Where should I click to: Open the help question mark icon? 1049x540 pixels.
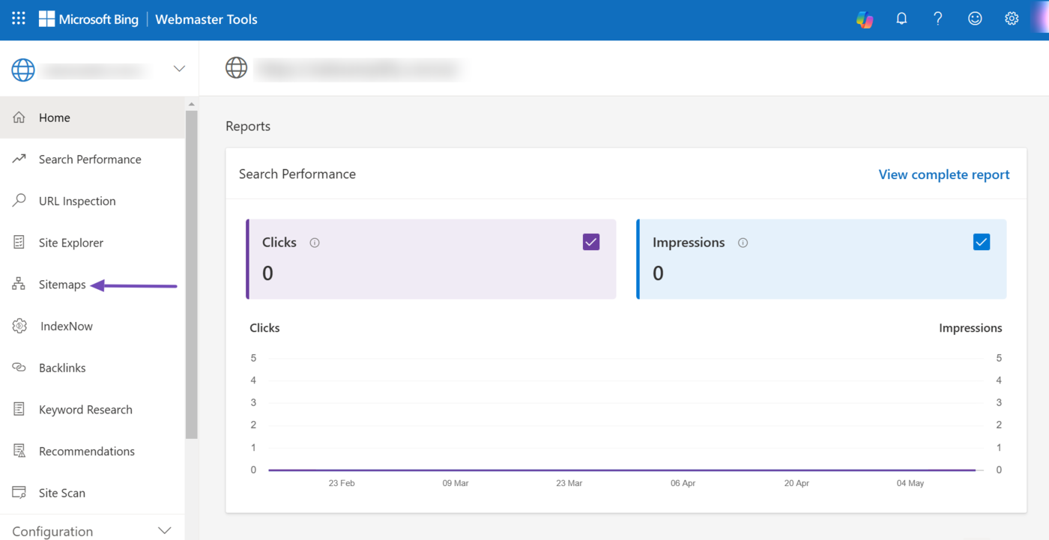937,19
